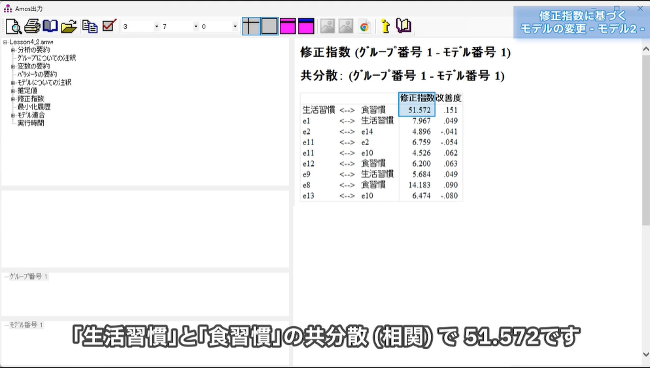Click the scroll down arrow at bottom right
Viewport: 650px width, 368px height.
(x=646, y=354)
